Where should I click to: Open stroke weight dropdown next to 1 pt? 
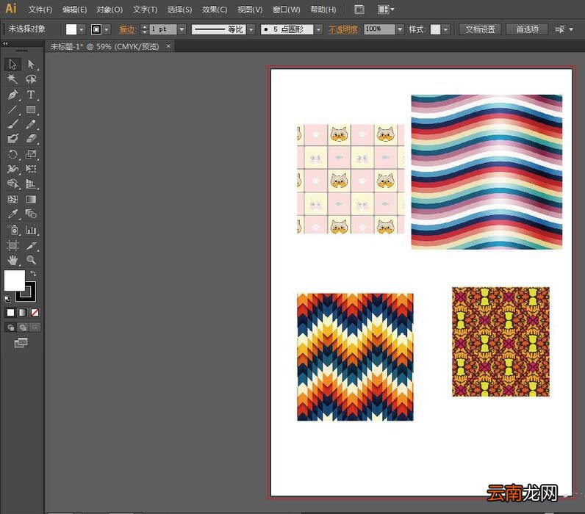click(182, 29)
